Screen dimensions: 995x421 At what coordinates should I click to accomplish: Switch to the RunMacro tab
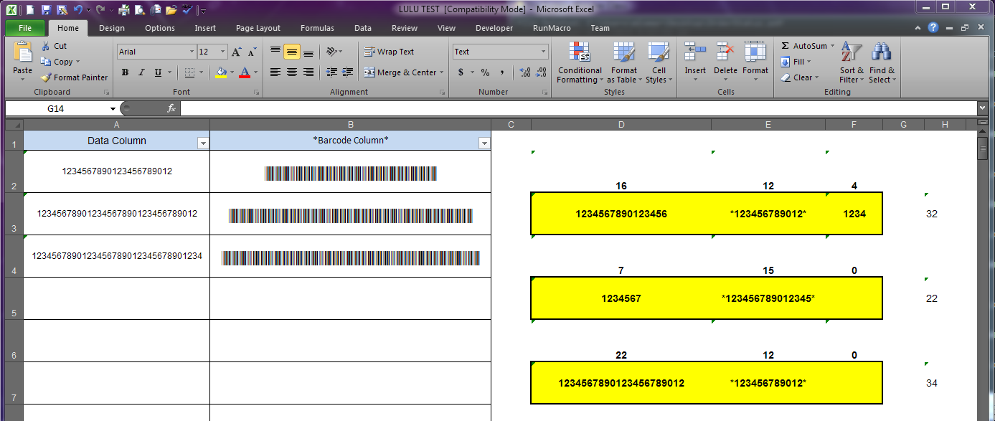[551, 28]
